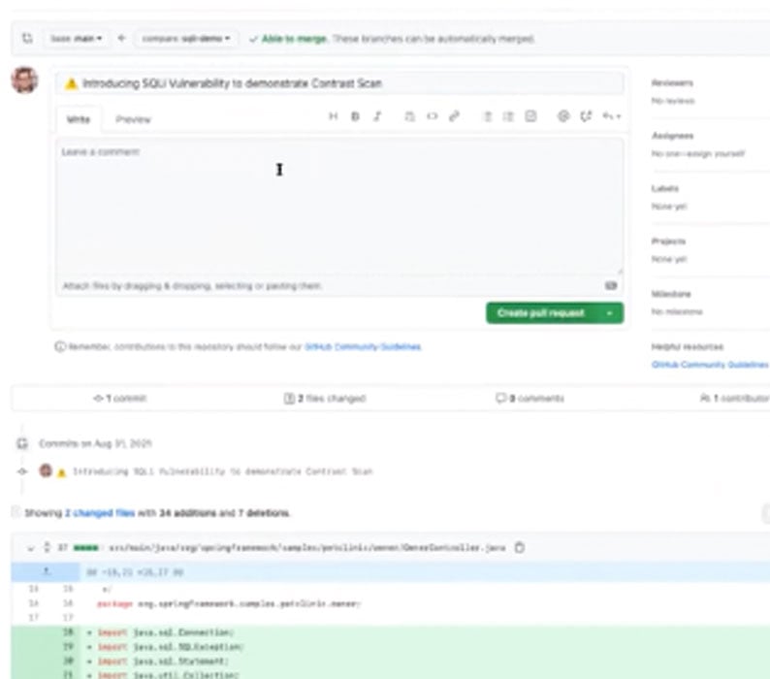770x679 pixels.
Task: Insert a numbered list
Action: point(508,116)
